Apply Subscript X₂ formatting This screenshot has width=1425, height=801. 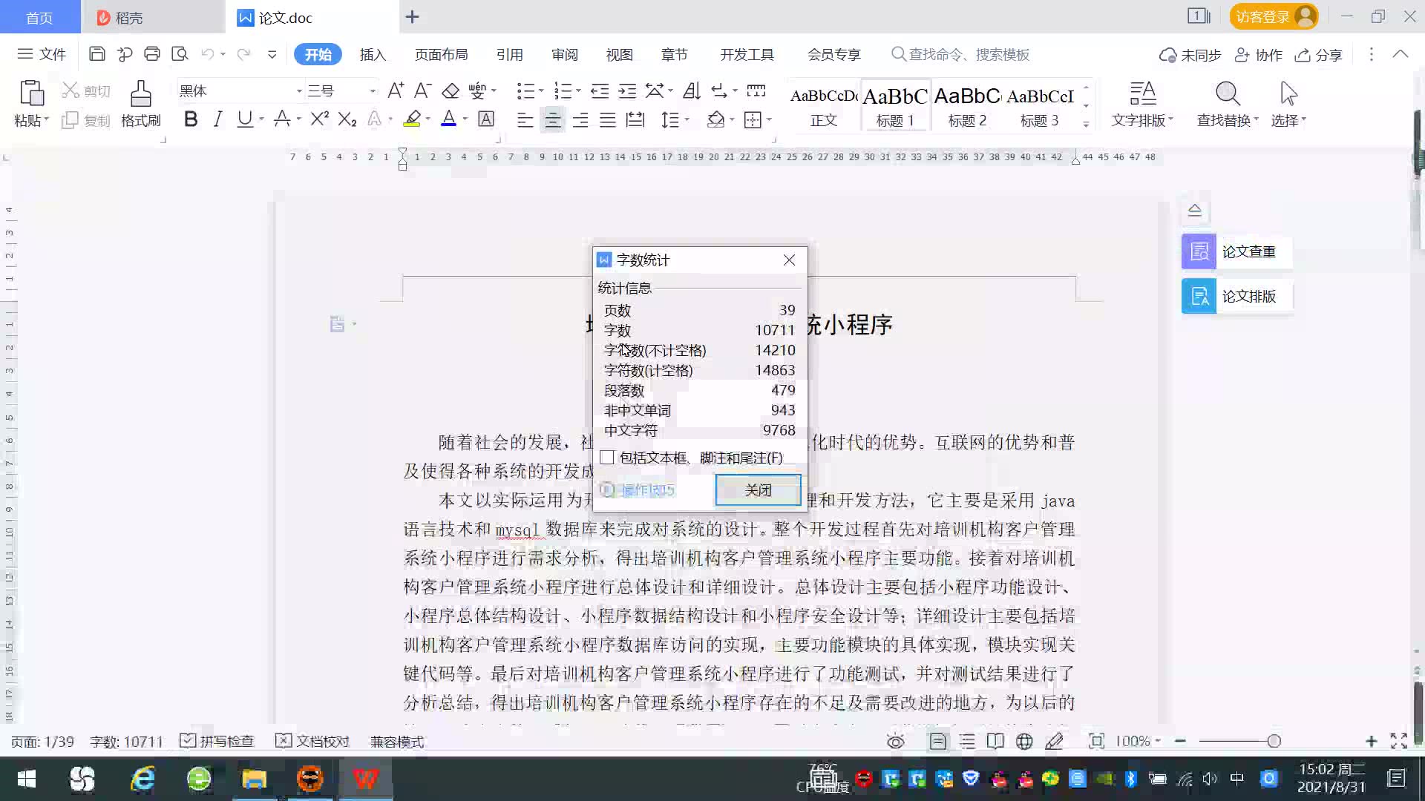click(347, 119)
